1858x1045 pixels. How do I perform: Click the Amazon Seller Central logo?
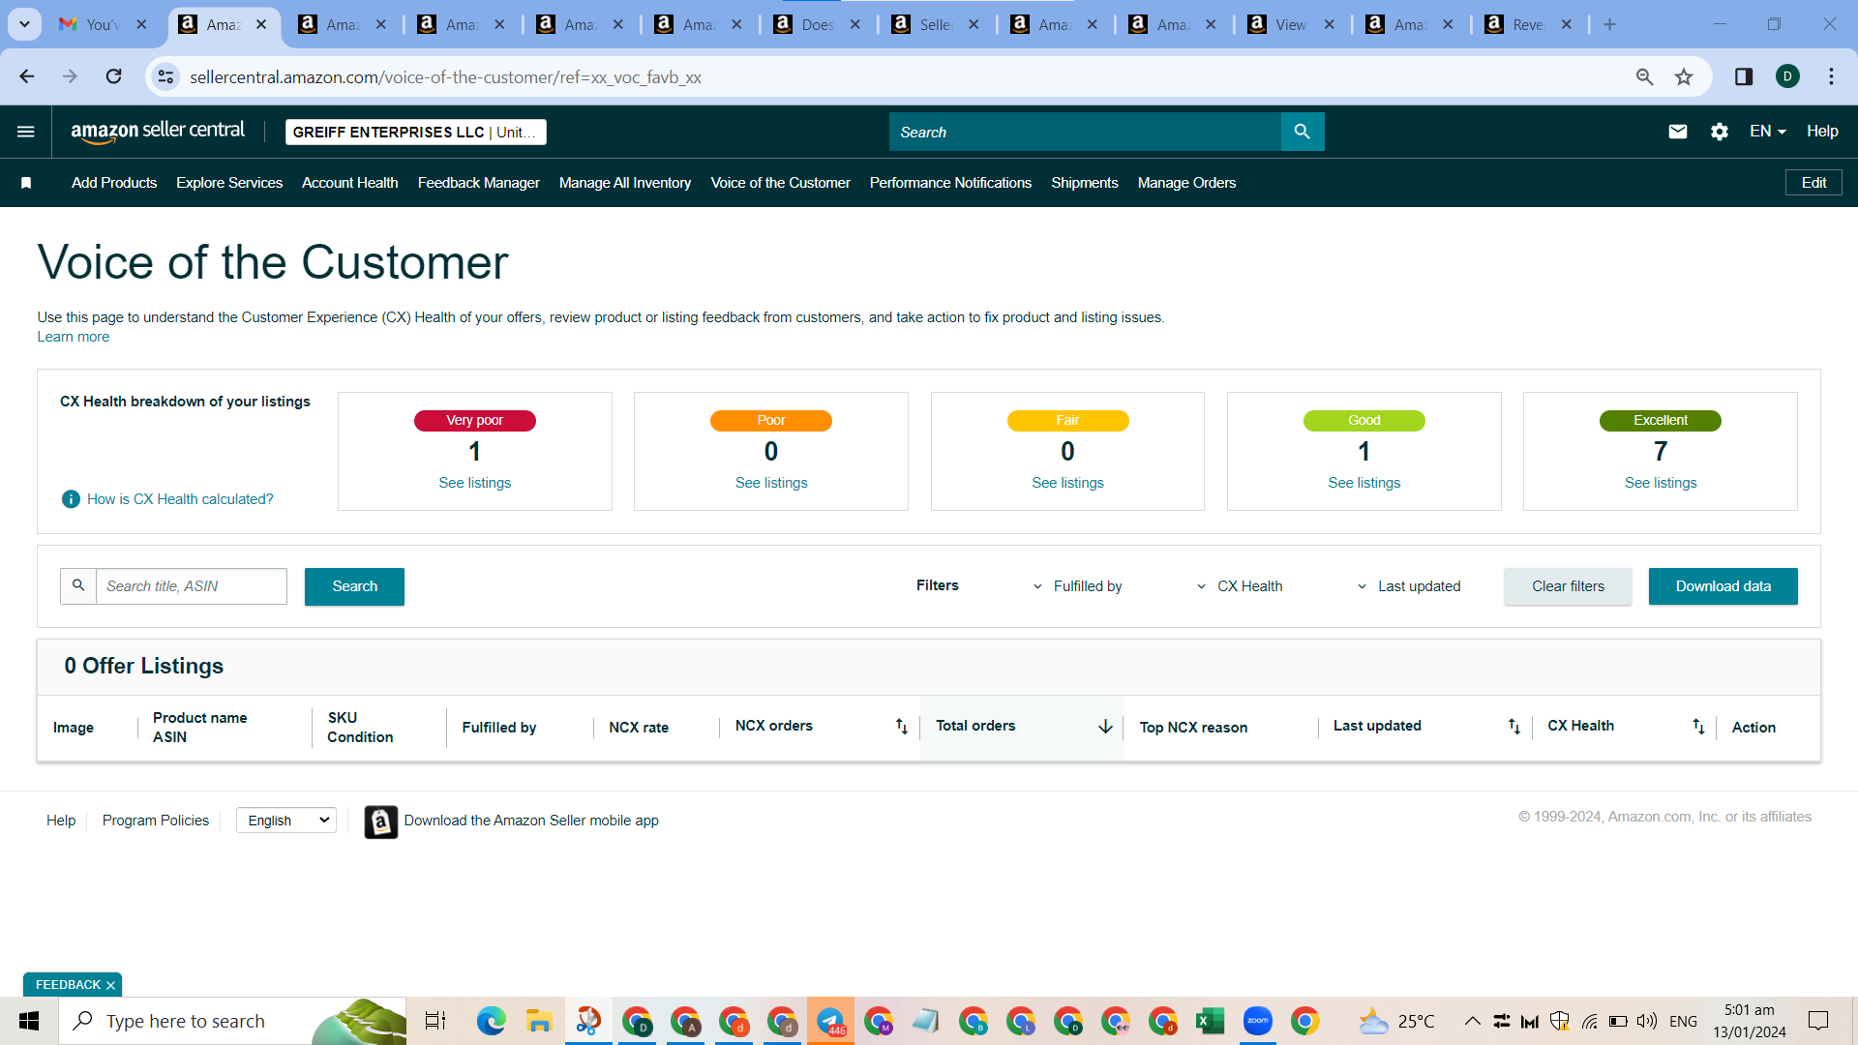pyautogui.click(x=158, y=132)
